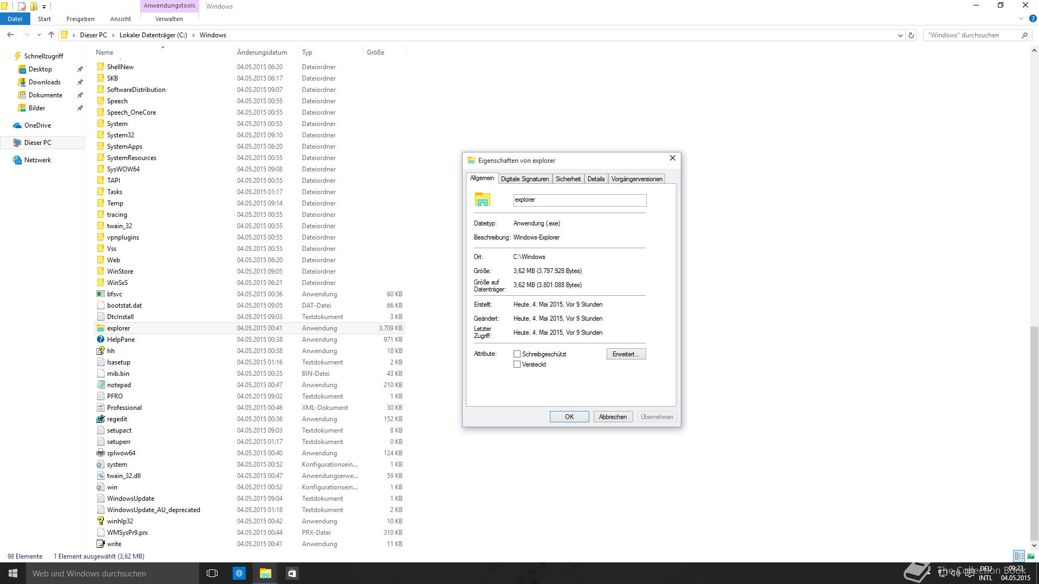Screen dimensions: 1039x584
Task: Navigate up one folder level
Action: (x=51, y=35)
